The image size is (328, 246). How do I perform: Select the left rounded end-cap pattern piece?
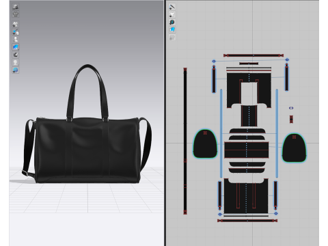(205, 143)
